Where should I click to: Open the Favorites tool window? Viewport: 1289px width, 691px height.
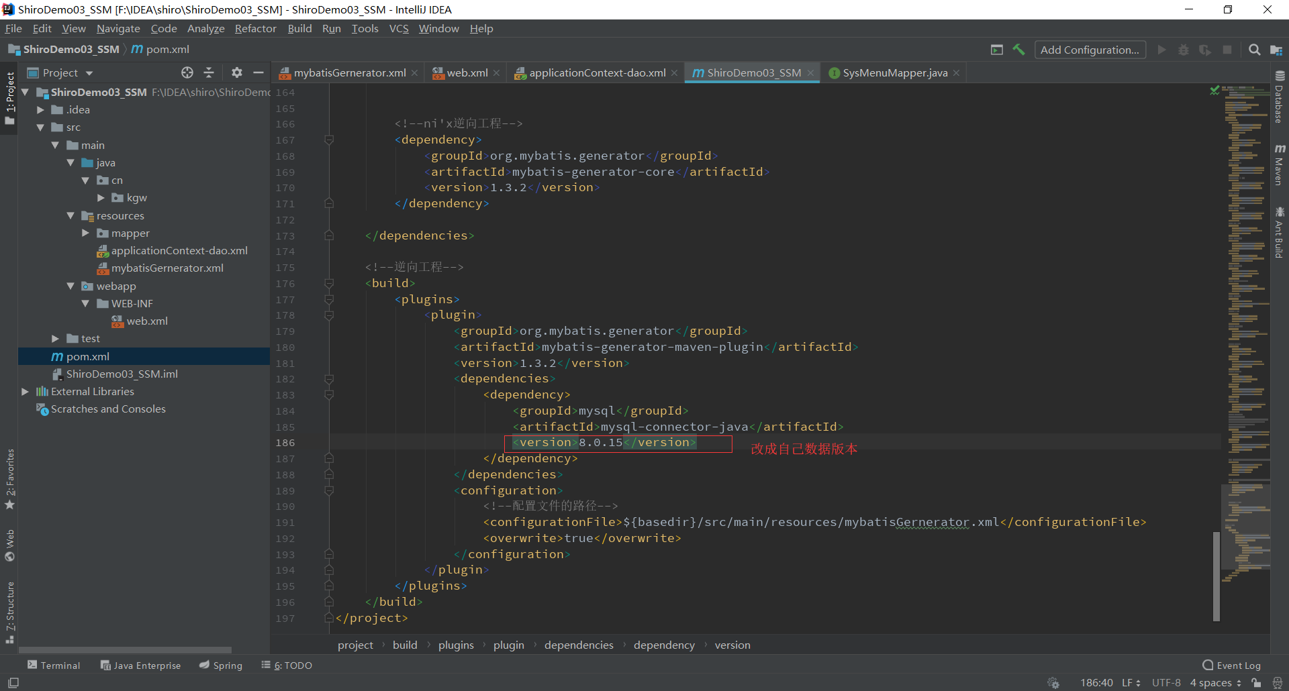pos(9,479)
